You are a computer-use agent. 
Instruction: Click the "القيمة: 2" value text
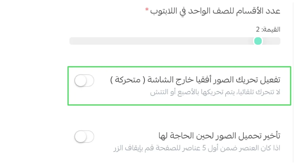pyautogui.click(x=268, y=29)
